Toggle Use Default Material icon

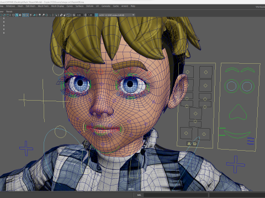pos(20,15)
